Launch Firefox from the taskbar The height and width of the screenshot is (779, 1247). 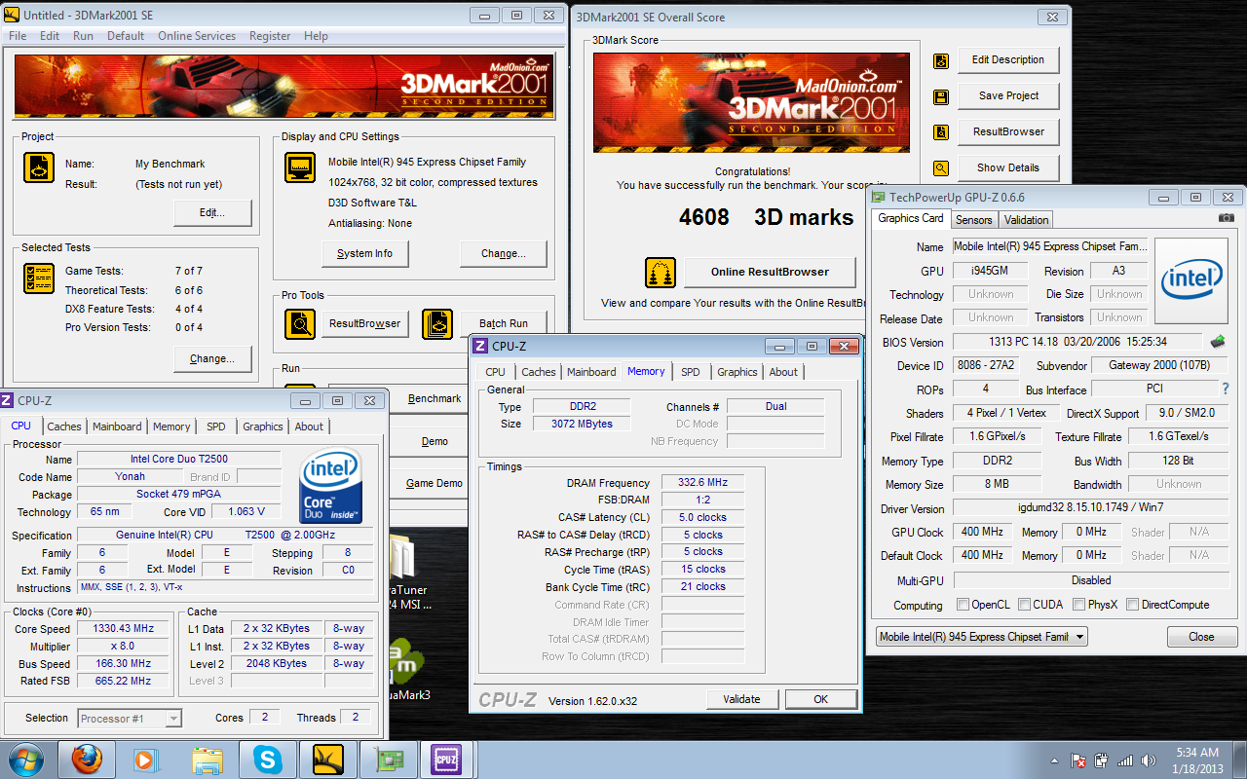(x=87, y=760)
